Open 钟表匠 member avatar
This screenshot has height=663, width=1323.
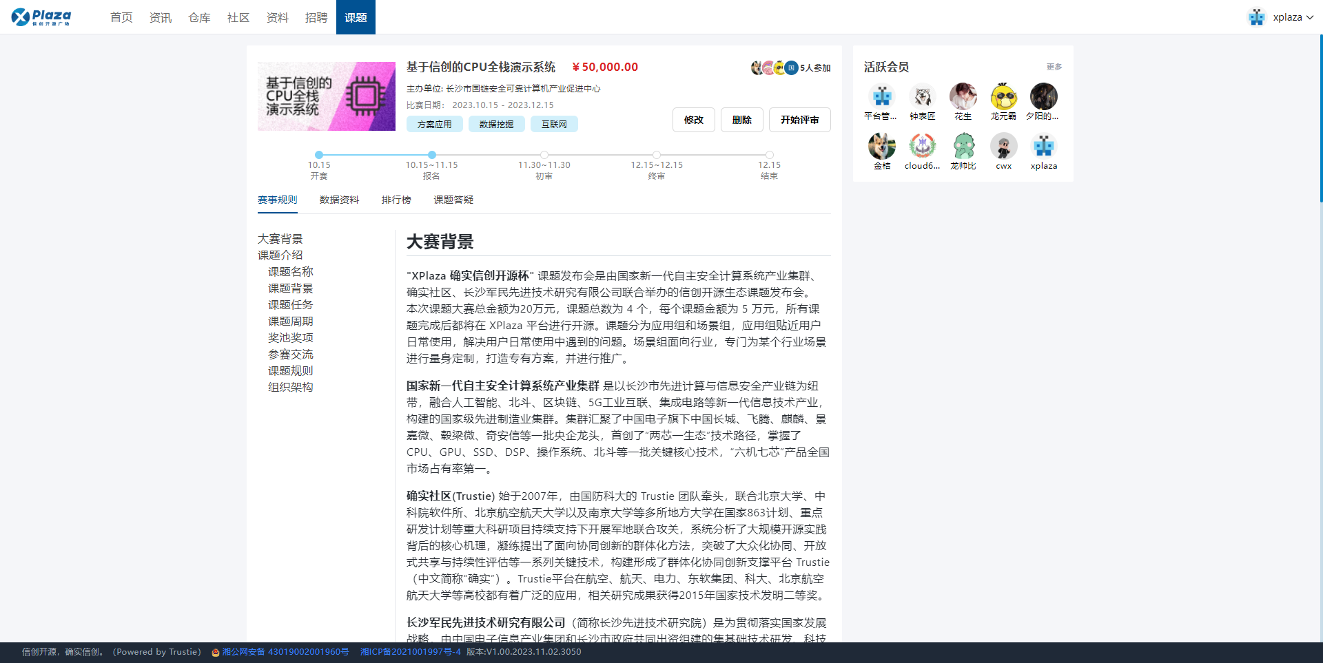tap(922, 97)
